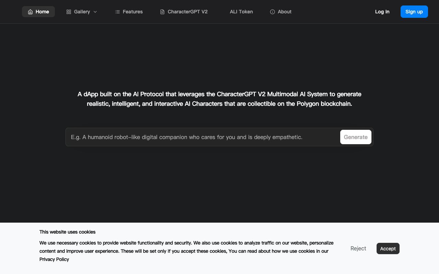Viewport: 439px width, 274px height.
Task: Click the CharacterGPT V2 document icon
Action: [x=162, y=12]
